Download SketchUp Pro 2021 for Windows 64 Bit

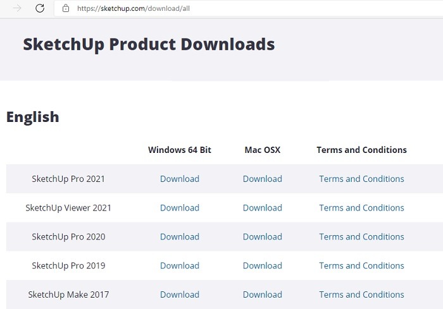click(x=180, y=179)
